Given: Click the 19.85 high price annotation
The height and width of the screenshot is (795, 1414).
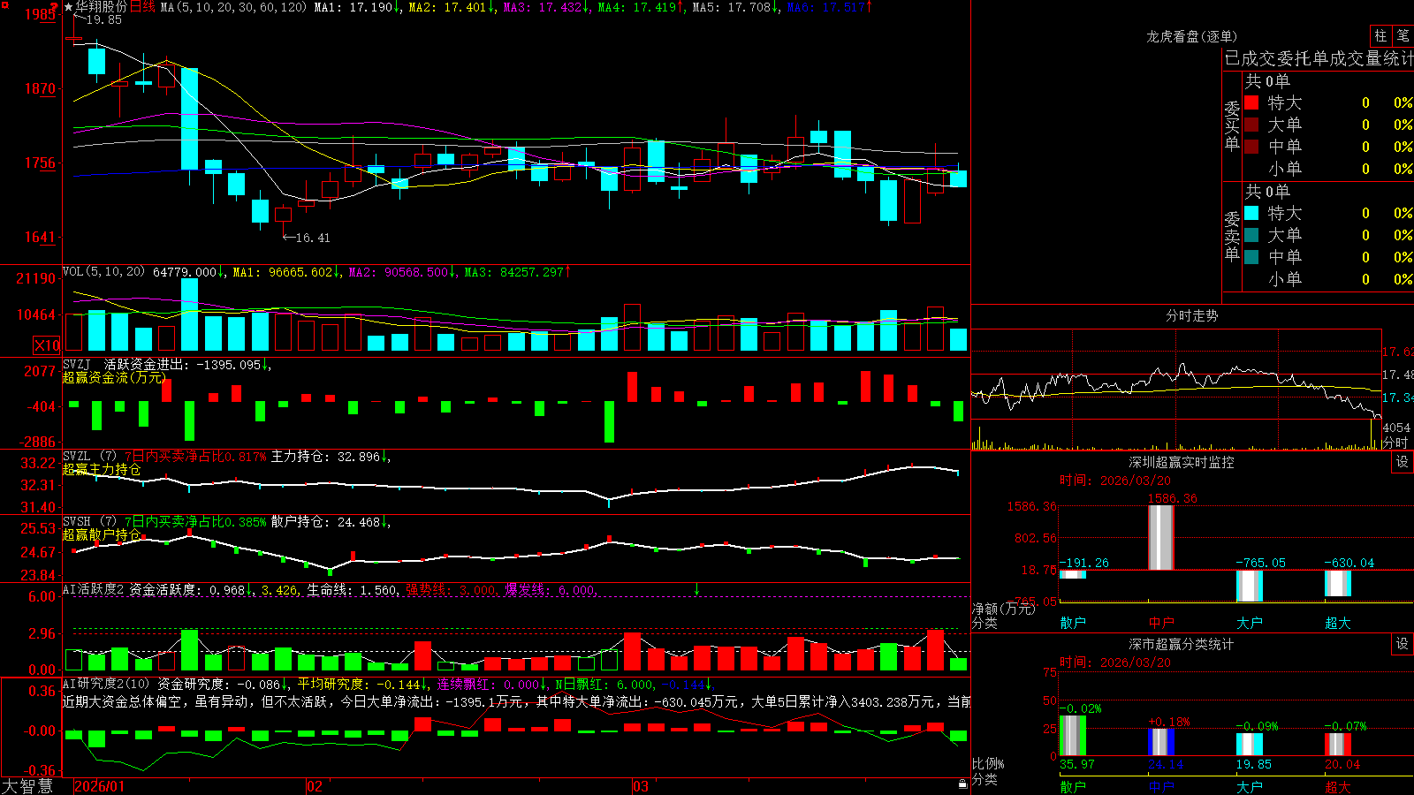Looking at the screenshot, I should point(103,19).
